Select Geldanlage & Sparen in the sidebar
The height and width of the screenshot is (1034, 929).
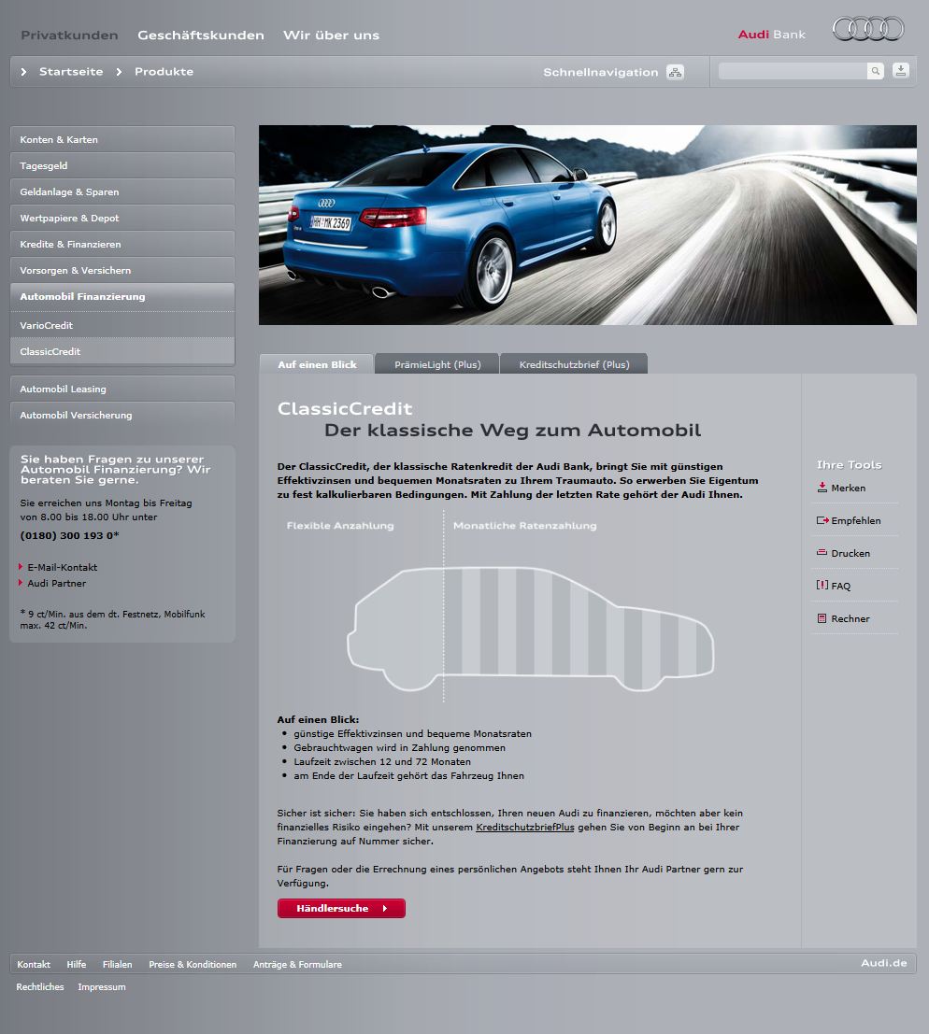[122, 191]
